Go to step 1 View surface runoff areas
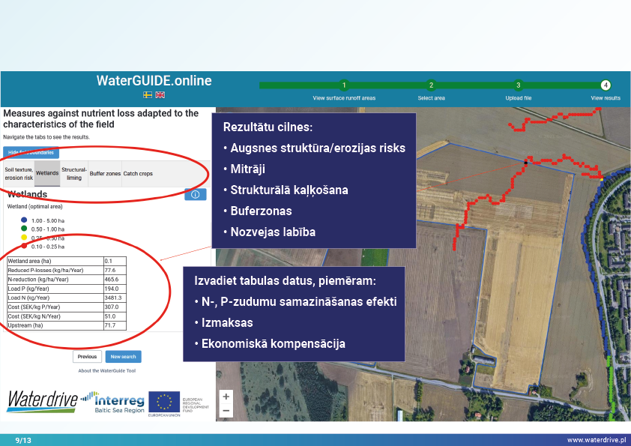The image size is (631, 446). (343, 85)
